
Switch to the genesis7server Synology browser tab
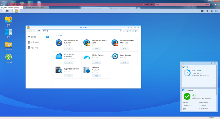point(12,7)
